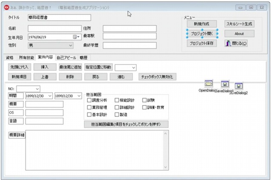Screen dimensions: 272x180
Task: Focus the タイトル input field
Action: 59,17
